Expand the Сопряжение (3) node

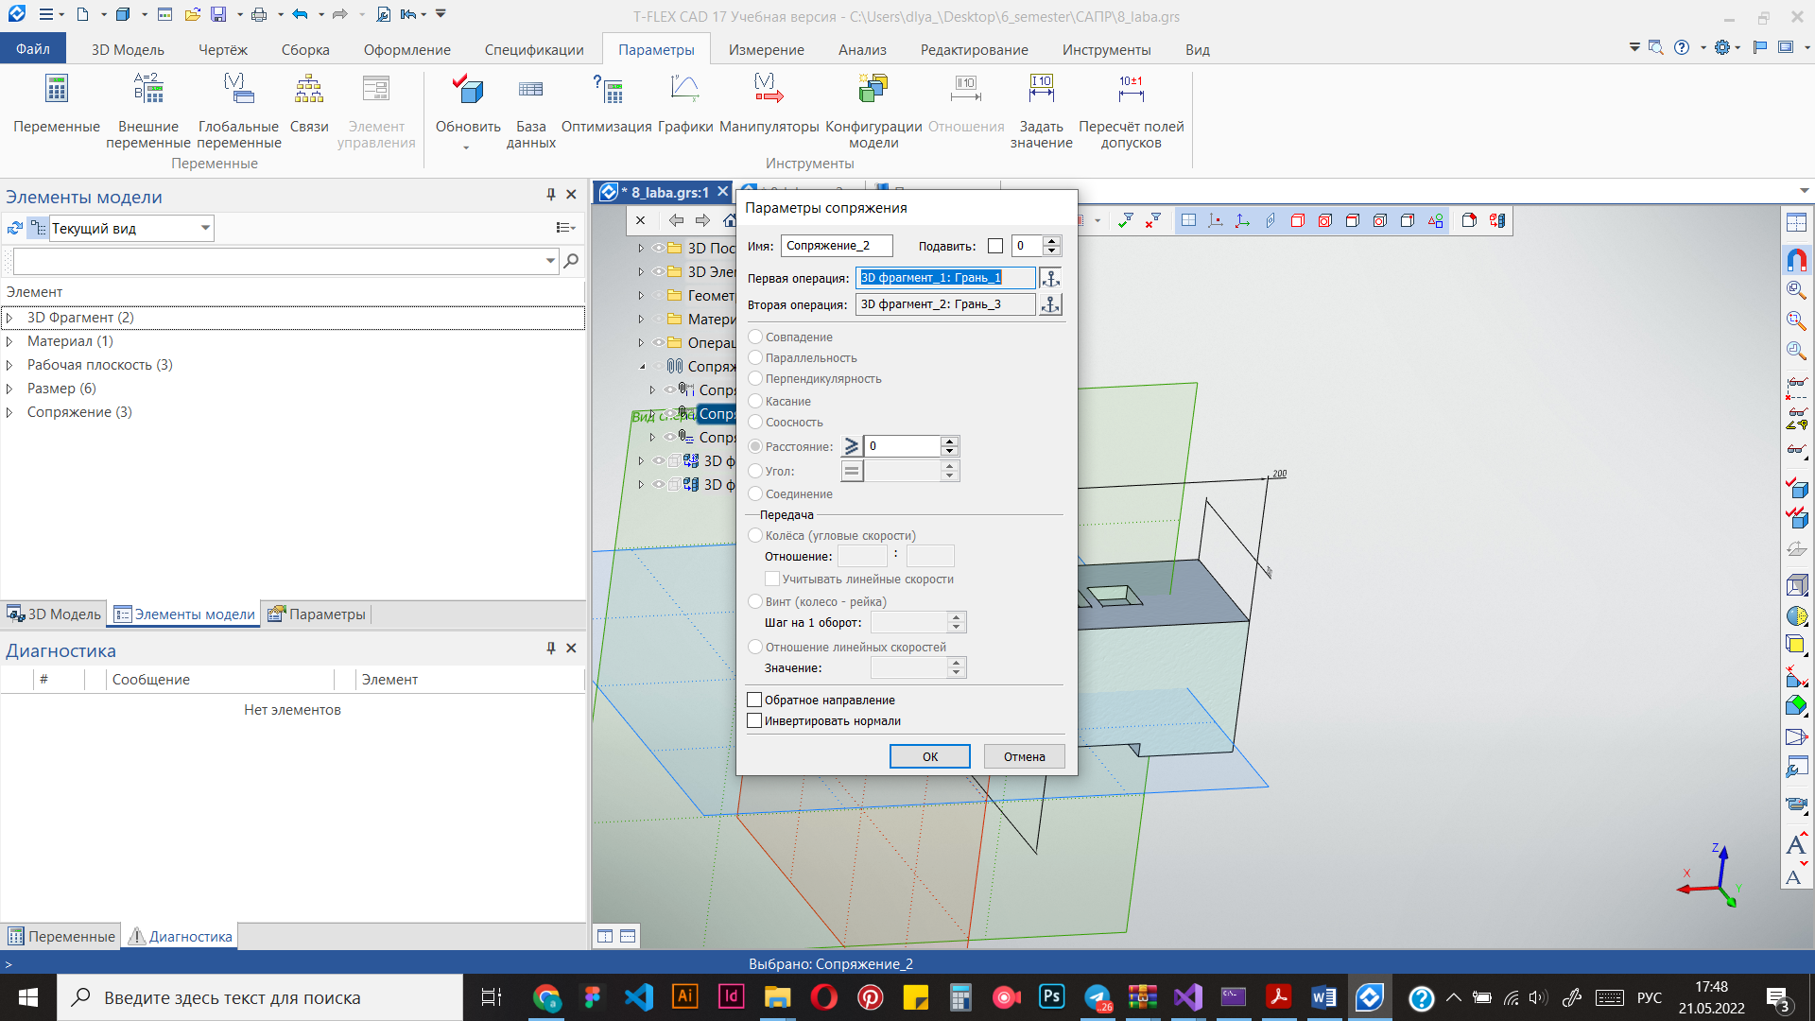coord(9,412)
